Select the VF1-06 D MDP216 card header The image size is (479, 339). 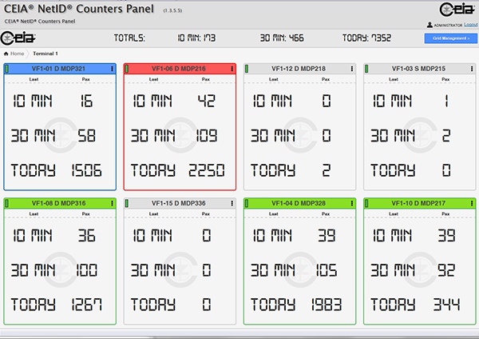[180, 69]
